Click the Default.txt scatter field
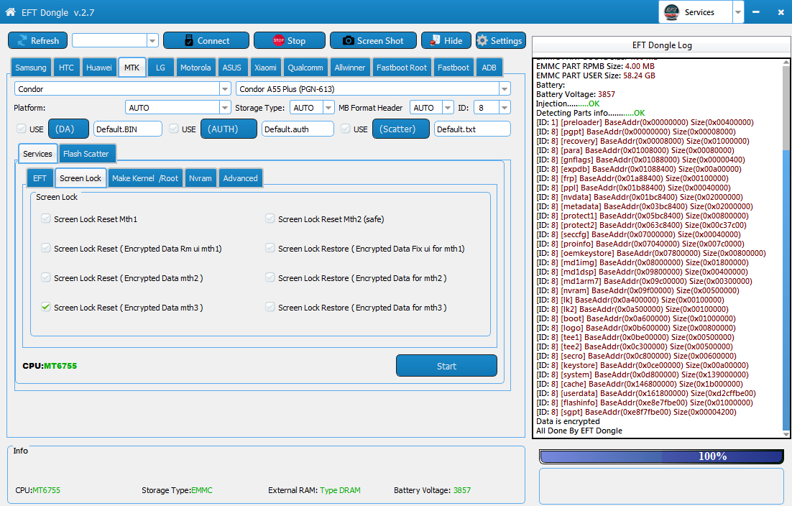 pyautogui.click(x=472, y=129)
